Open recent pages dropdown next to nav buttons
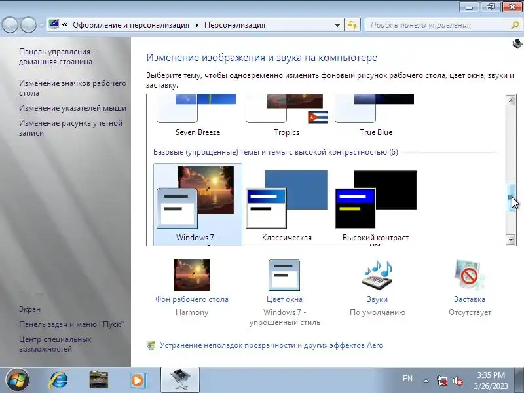Viewport: 524px width, 393px height. click(x=41, y=26)
